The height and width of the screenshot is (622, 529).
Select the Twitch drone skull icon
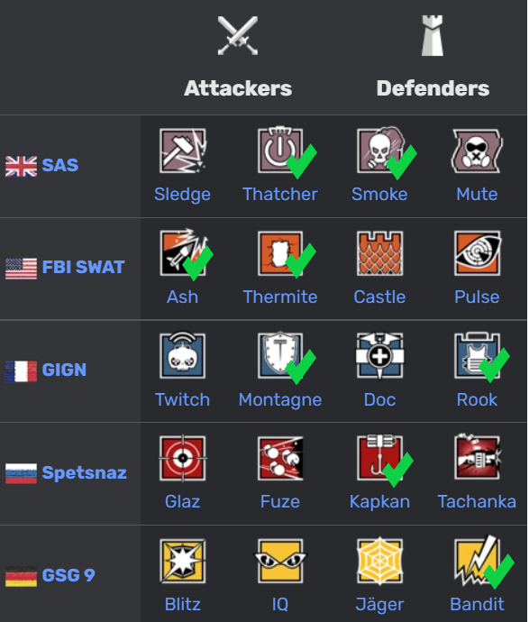point(182,355)
